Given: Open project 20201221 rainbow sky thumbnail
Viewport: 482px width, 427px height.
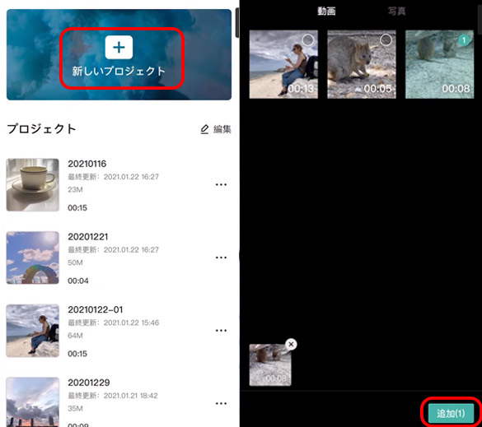Looking at the screenshot, I should [33, 258].
